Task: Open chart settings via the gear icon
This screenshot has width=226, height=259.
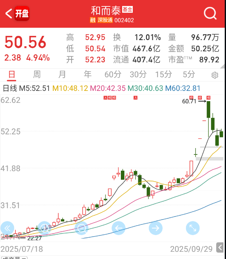Action: pos(215,75)
